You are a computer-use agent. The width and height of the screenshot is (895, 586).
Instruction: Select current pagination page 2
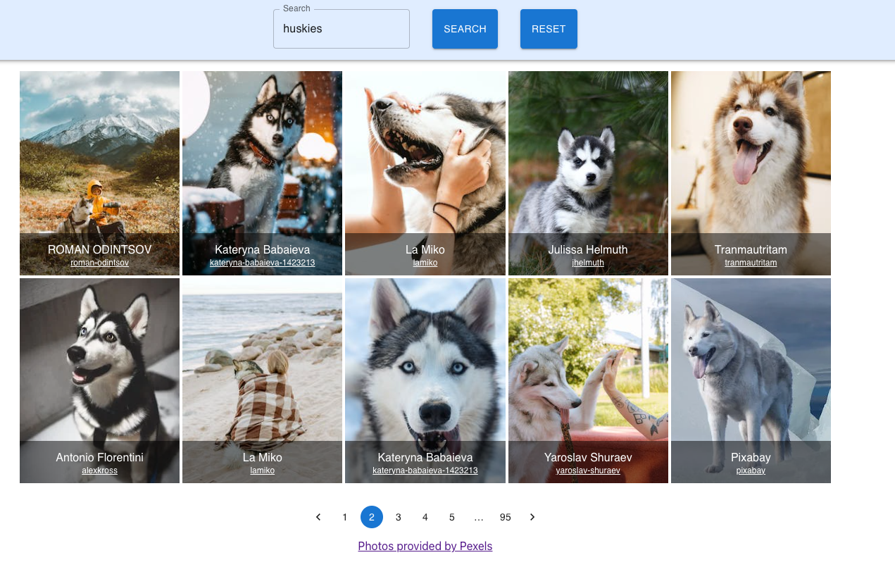click(372, 517)
